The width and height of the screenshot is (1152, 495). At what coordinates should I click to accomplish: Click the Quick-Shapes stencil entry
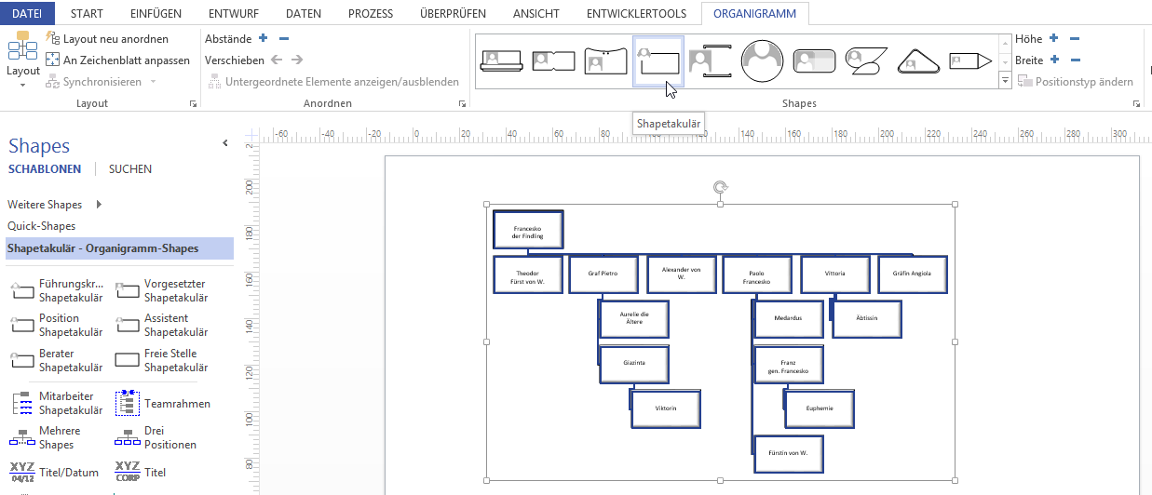click(42, 226)
